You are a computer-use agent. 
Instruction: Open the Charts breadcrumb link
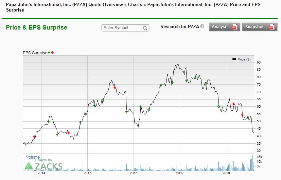click(x=135, y=4)
